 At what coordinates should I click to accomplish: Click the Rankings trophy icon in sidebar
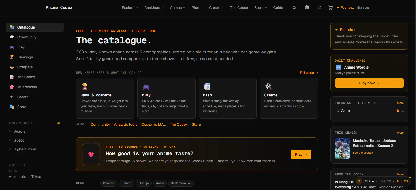(x=12, y=57)
